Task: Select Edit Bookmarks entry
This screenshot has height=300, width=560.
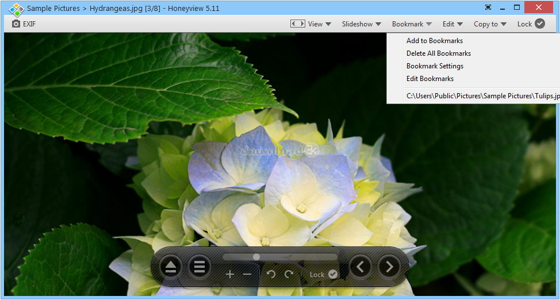Action: (430, 79)
